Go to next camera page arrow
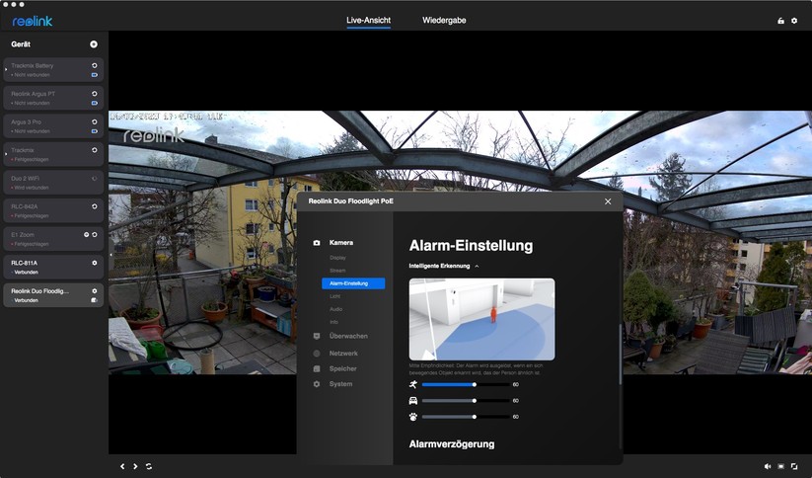 (x=135, y=466)
